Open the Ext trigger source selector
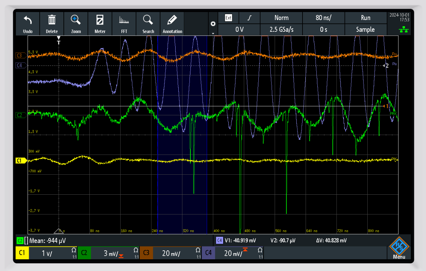The height and width of the screenshot is (271, 426). click(228, 18)
